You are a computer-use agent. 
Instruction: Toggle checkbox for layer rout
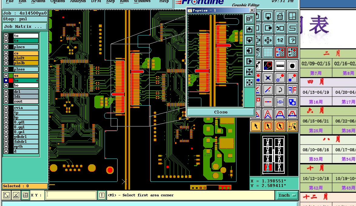[x=6, y=101]
